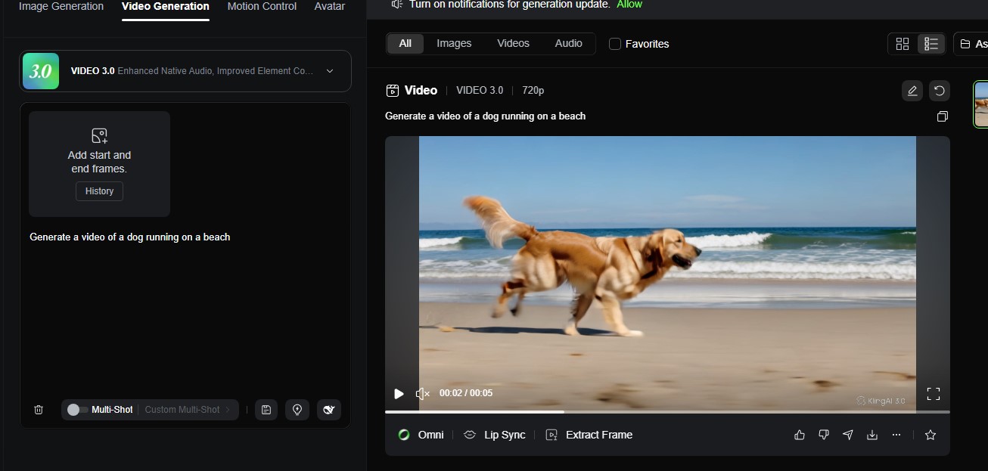Click the regenerate arrow icon
The width and height of the screenshot is (988, 471).
[939, 91]
